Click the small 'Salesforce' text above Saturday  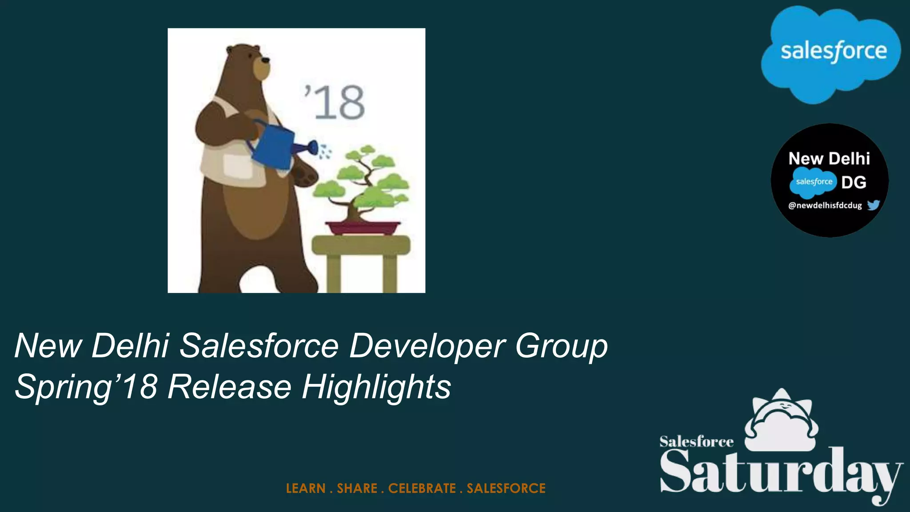pyautogui.click(x=696, y=442)
